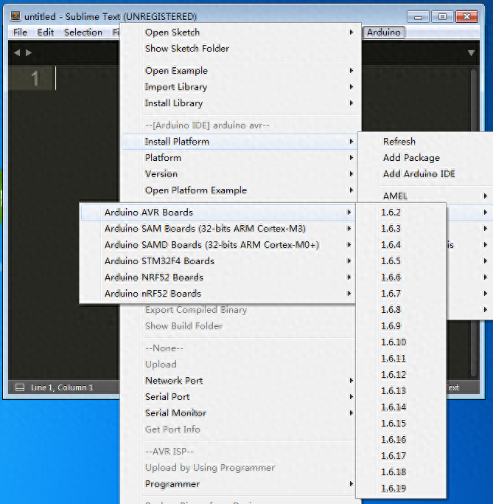Open the Serial Port submenu
This screenshot has width=493, height=504.
pos(239,397)
